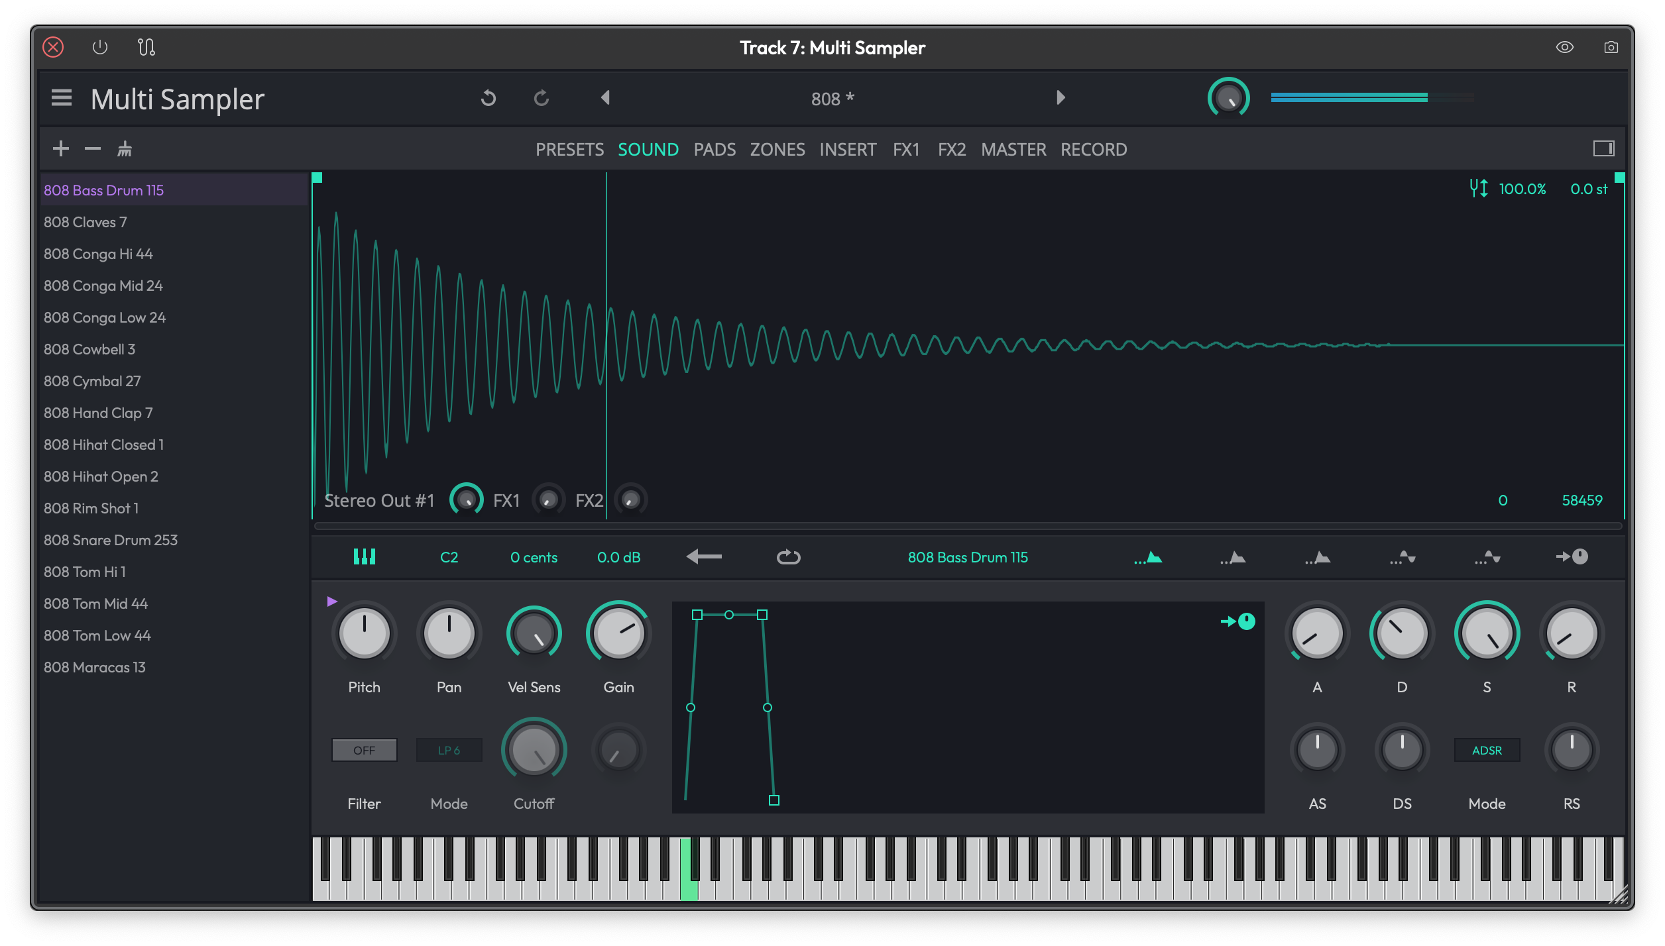
Task: Toggle the loop icon
Action: 788,557
